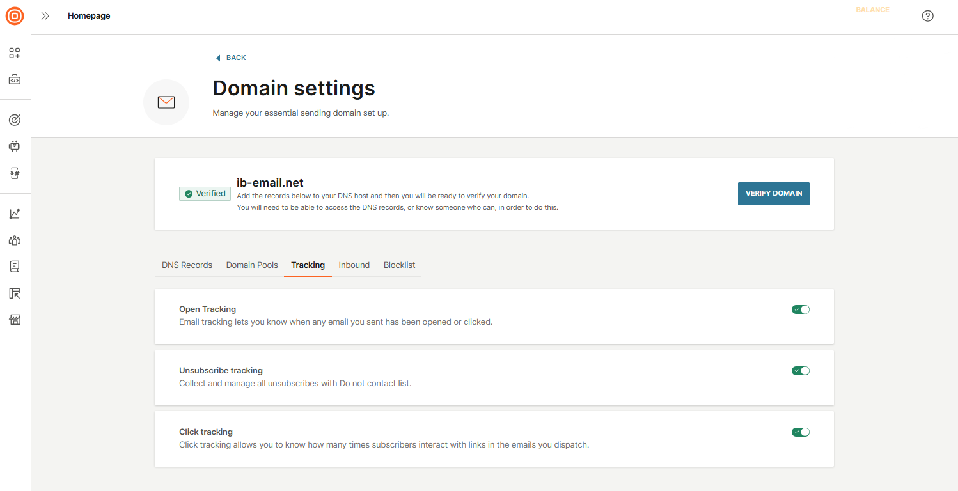The image size is (958, 491).
Task: Switch to the DNS Records tab
Action: [x=187, y=265]
